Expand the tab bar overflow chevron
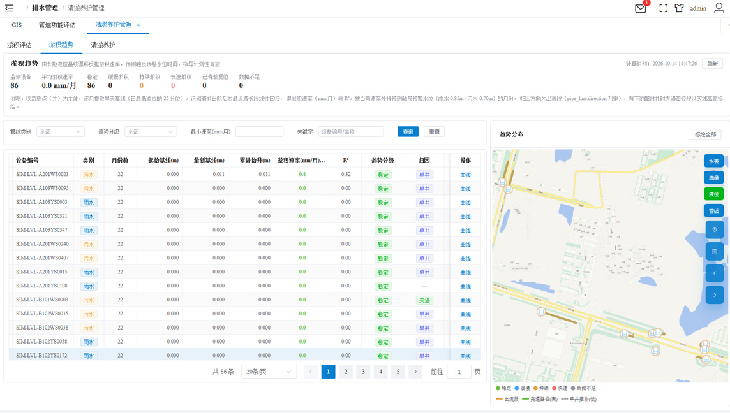This screenshot has height=413, width=730. (727, 25)
